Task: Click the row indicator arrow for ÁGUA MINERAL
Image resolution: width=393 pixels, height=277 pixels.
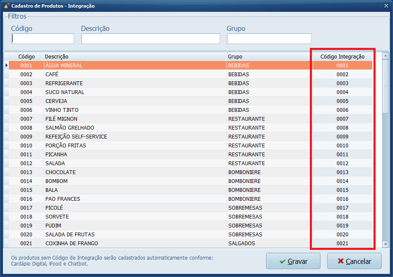Action: (6, 66)
